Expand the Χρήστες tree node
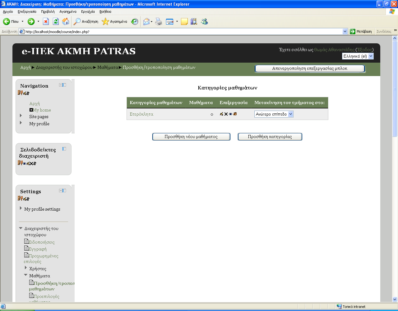This screenshot has height=311, width=398. [x=26, y=268]
